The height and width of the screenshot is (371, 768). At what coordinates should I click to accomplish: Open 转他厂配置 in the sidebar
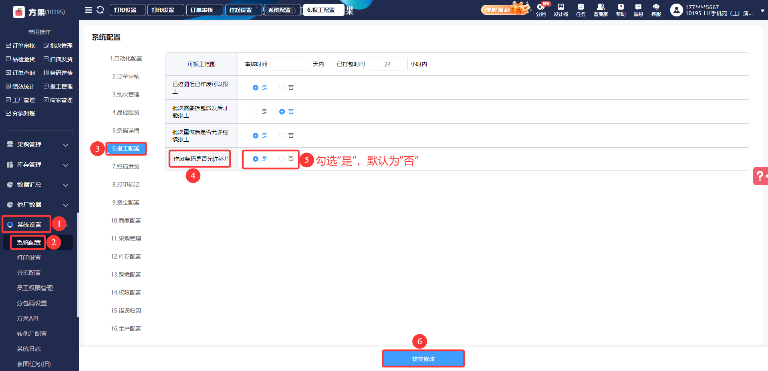point(32,334)
